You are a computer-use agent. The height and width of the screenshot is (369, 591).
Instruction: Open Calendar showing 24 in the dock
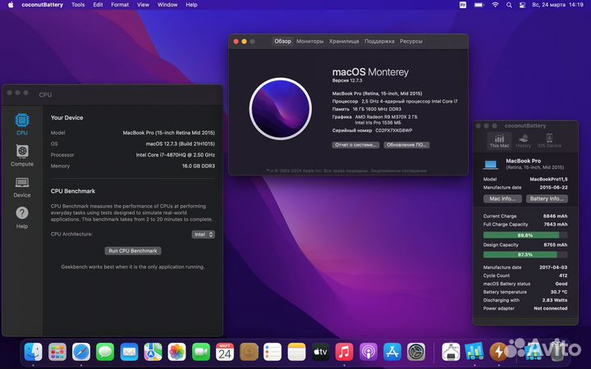point(225,352)
